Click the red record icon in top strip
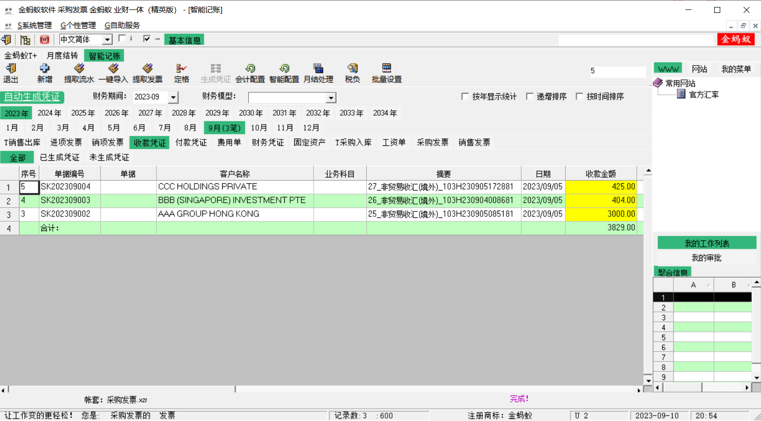Screen dimensions: 761x421 [x=45, y=40]
